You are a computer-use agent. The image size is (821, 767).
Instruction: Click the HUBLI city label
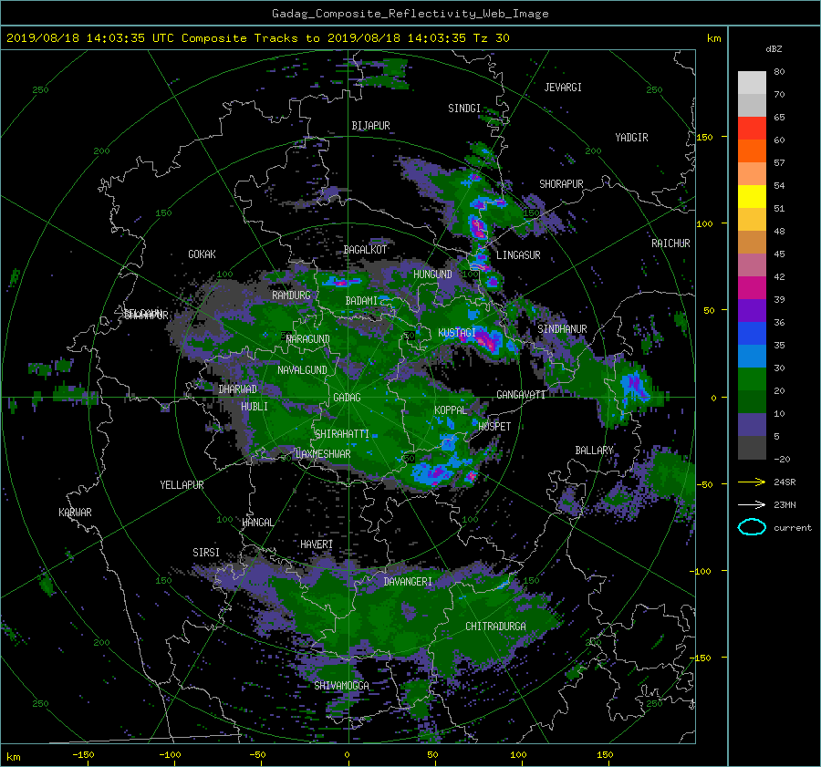click(x=255, y=406)
